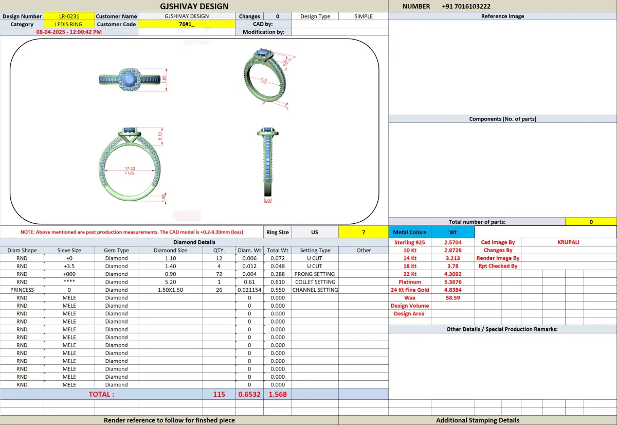Screen dimensions: 617x425
Task: Click the QTY. value 72
Action: pyautogui.click(x=219, y=274)
